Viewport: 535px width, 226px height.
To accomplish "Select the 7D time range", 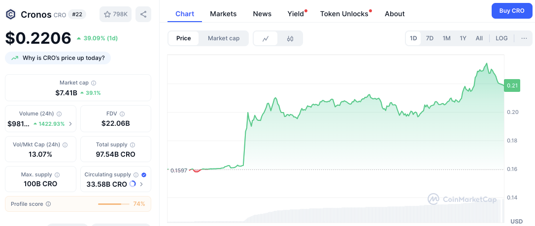I will [x=430, y=38].
